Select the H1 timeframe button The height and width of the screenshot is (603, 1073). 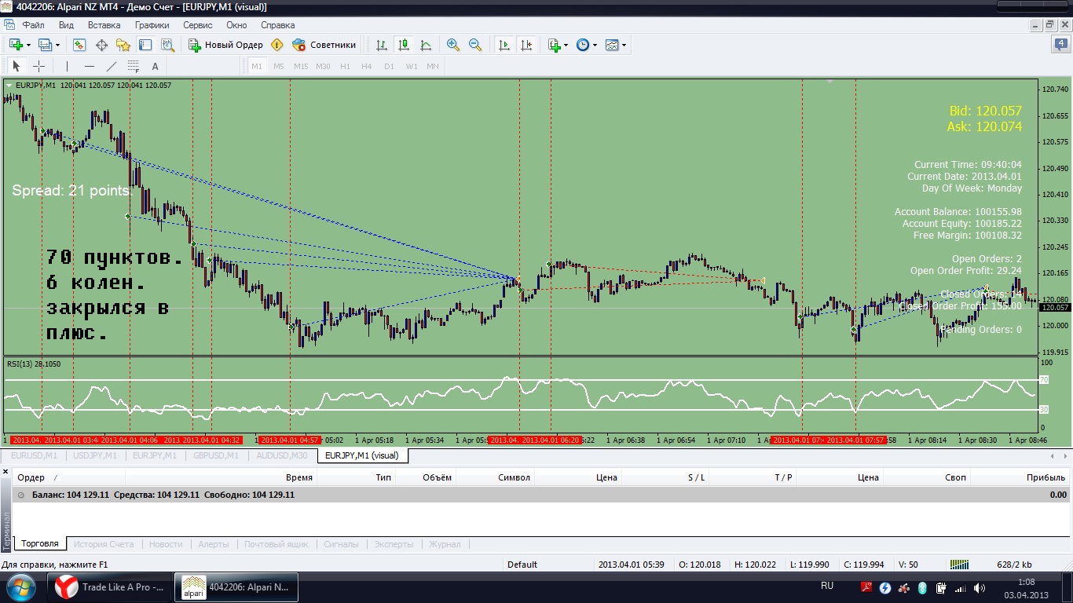coord(345,66)
